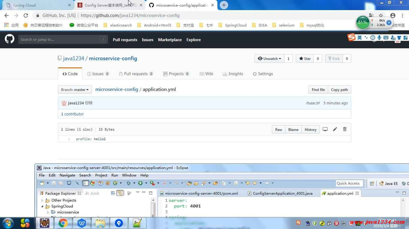Click the Eclipse Back navigation arrow

[x=255, y=183]
